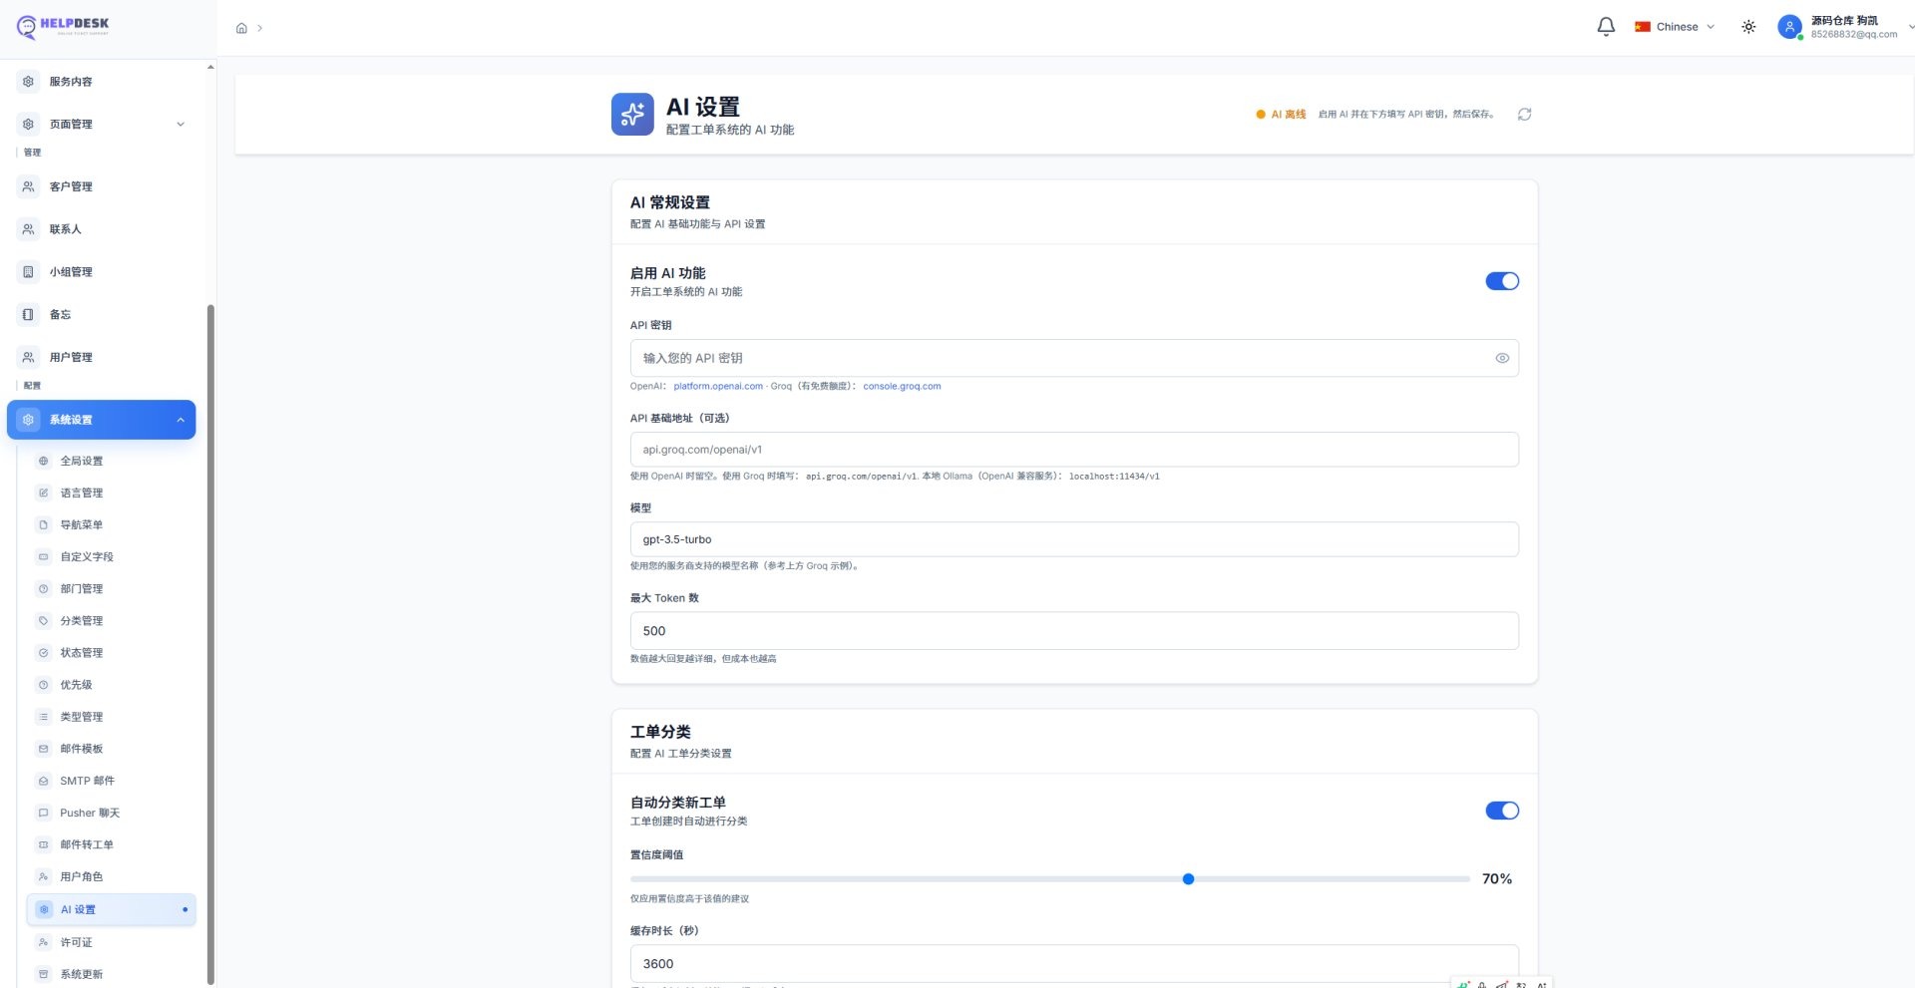Click 最大 Token 数 field
Viewport: 1915px width, 988px height.
point(1074,631)
